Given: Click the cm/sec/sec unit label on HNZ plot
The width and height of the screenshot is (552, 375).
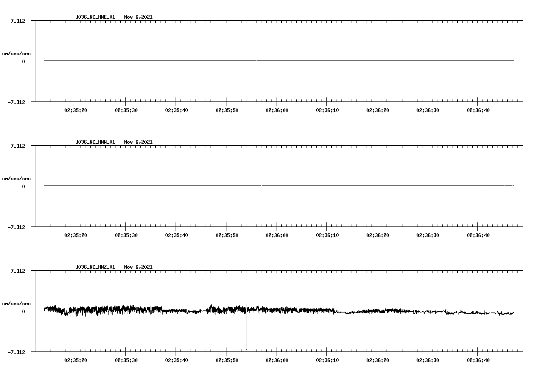Looking at the screenshot, I should point(16,304).
